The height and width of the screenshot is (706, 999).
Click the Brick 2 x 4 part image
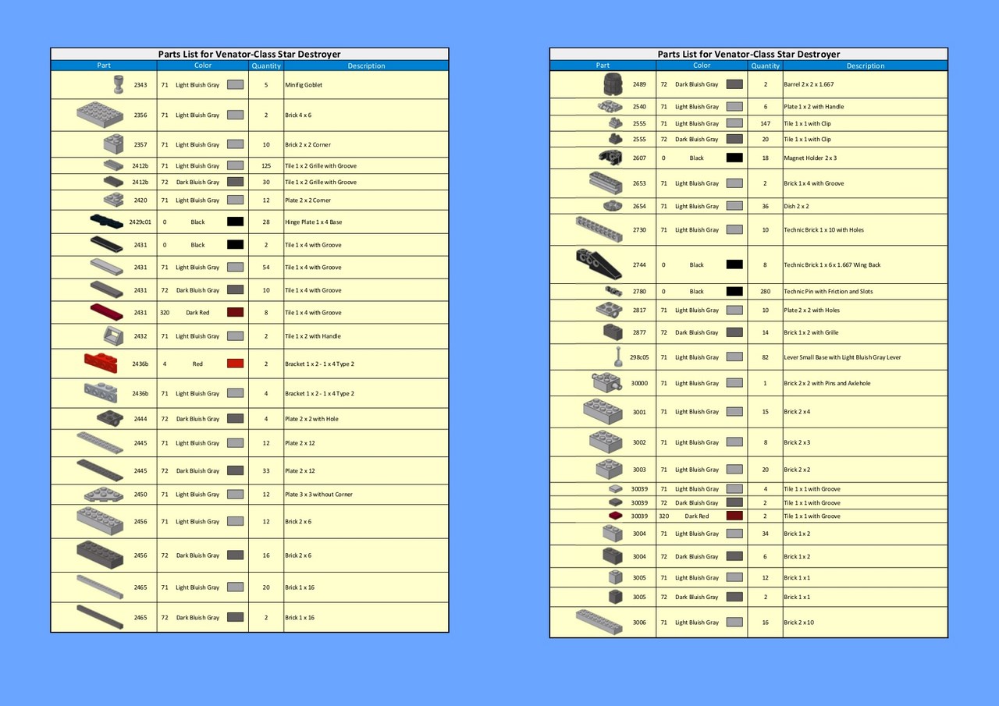(603, 411)
